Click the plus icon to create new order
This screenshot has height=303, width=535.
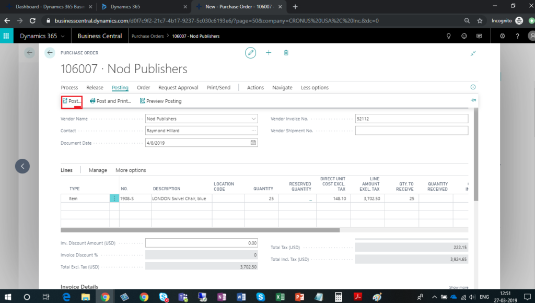point(269,53)
